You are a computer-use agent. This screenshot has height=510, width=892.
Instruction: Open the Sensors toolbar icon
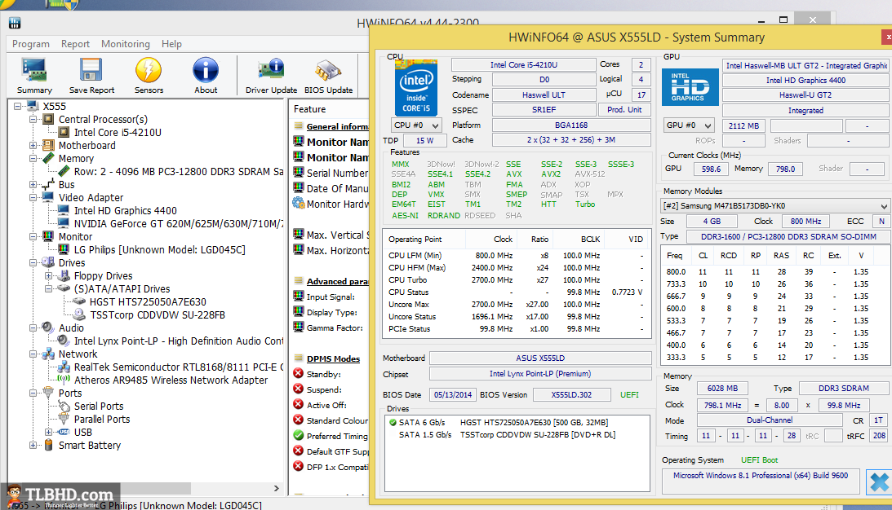(149, 70)
